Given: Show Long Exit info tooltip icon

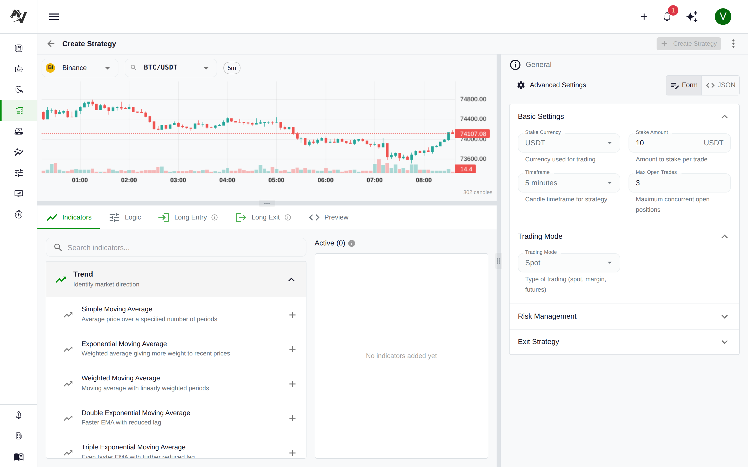Looking at the screenshot, I should point(288,217).
